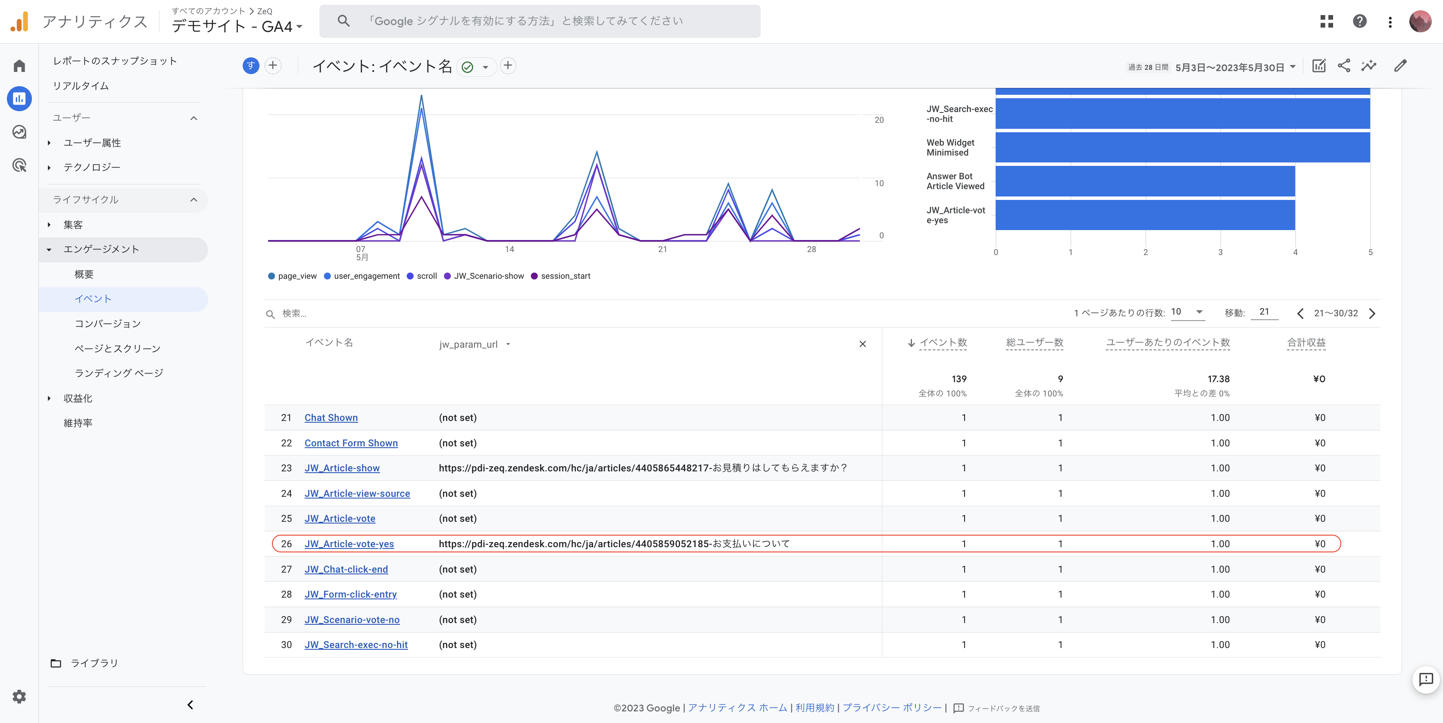The height and width of the screenshot is (723, 1443).
Task: Open the JW_Form-click-entry event link
Action: click(x=351, y=594)
